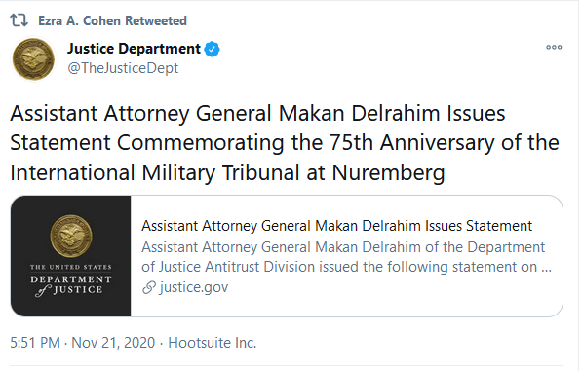Click the chain link icon beside justice.gov
This screenshot has height=371, width=582.
[x=149, y=287]
